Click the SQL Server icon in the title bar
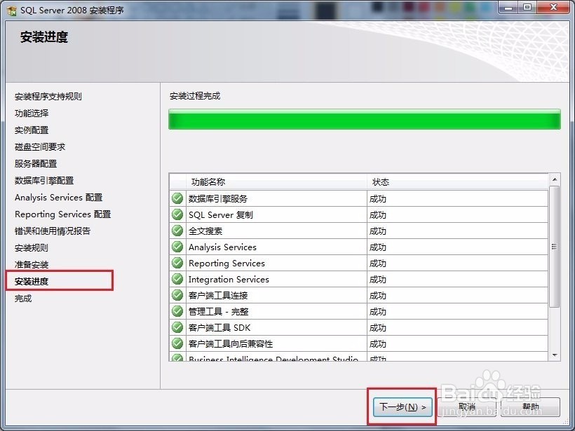This screenshot has width=575, height=431. click(11, 10)
